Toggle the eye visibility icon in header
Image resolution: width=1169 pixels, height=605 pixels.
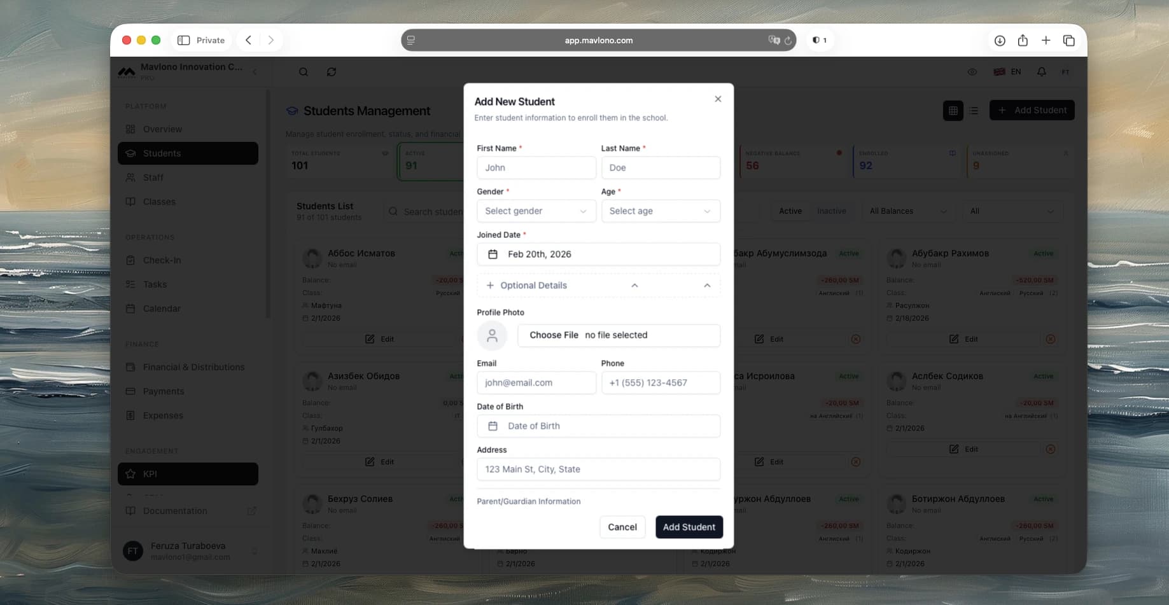click(972, 72)
